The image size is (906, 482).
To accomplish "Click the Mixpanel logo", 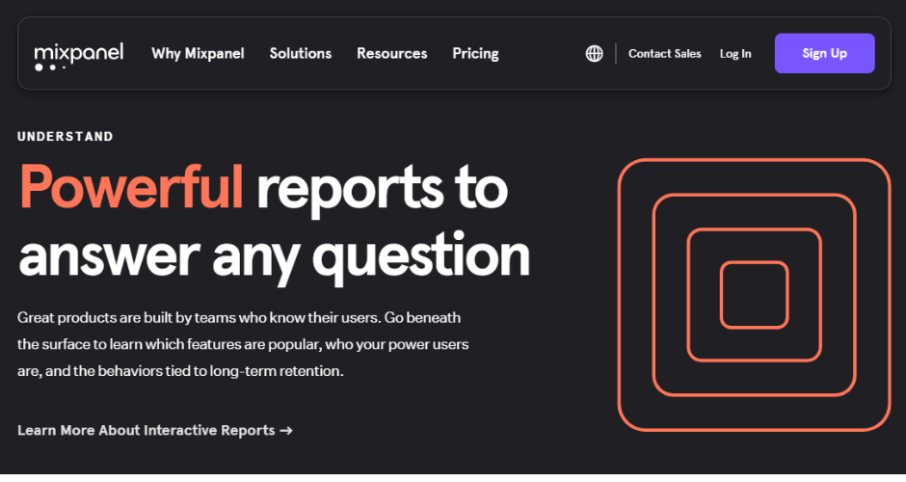I will click(x=79, y=56).
